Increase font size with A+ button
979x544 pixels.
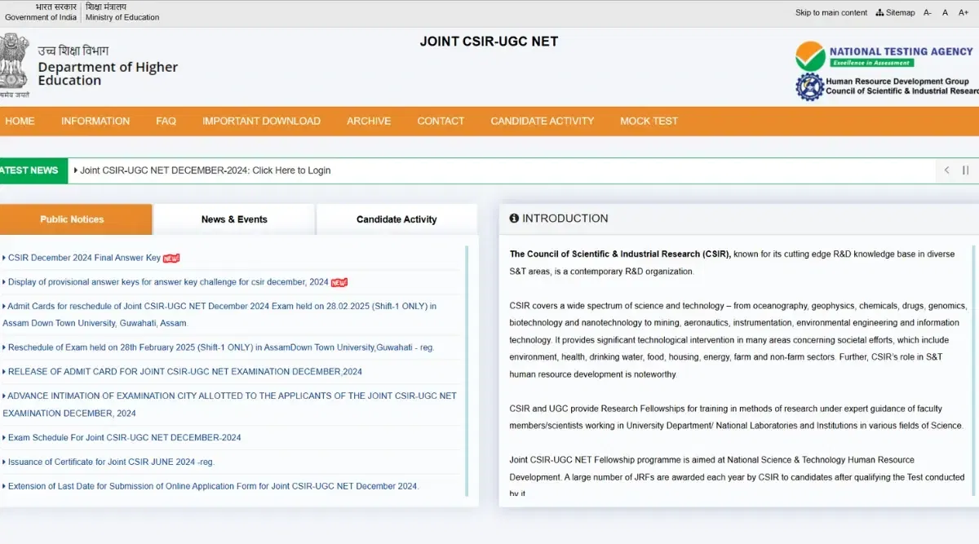pyautogui.click(x=963, y=13)
